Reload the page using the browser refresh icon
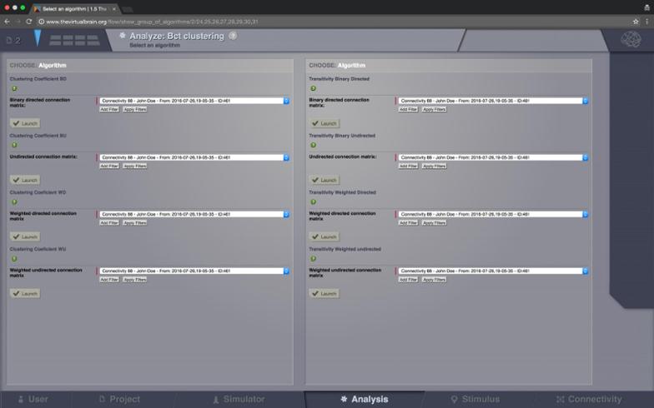654x408 pixels. click(x=29, y=21)
